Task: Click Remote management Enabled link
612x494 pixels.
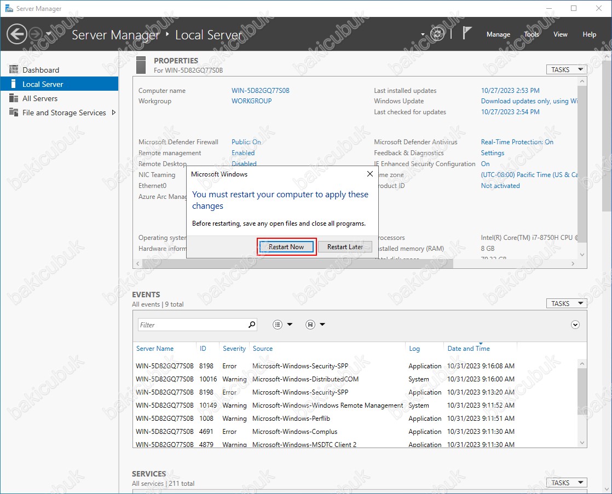Action: 243,152
